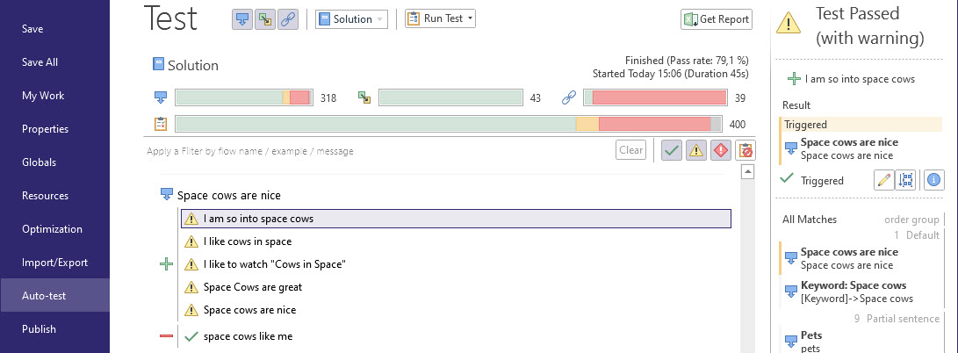Open Publish from the left sidebar
The image size is (958, 353).
coord(39,329)
